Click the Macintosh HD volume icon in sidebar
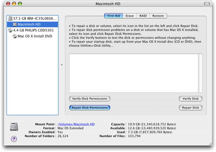This screenshot has height=152, width=216. tap(15, 24)
